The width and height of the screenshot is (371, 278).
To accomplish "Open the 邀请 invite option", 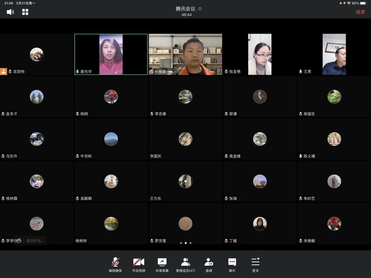I will pos(209,265).
